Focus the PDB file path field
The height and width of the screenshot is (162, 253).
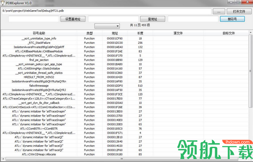(107, 11)
